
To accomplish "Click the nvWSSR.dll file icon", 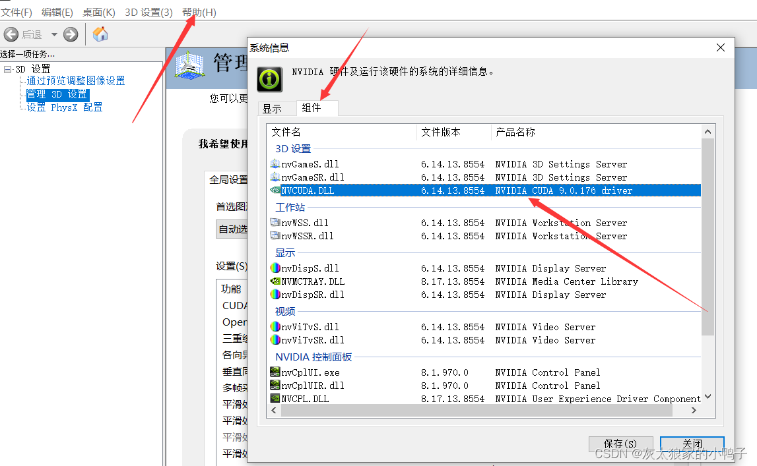I will coord(275,236).
